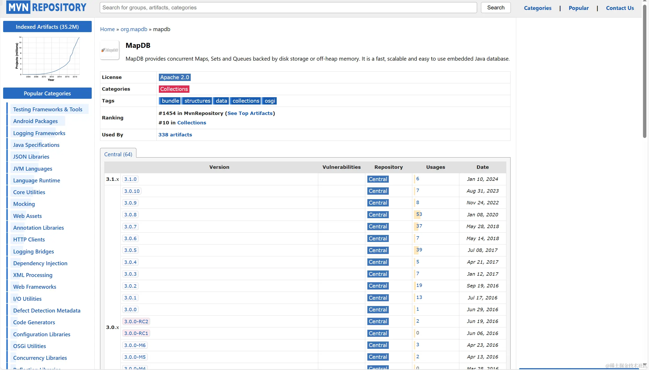
Task: Open JVM Languages category
Action: click(x=33, y=169)
